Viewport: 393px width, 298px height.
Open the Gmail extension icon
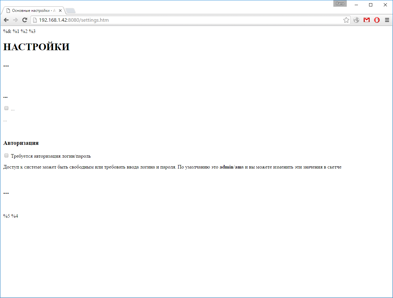[x=367, y=20]
